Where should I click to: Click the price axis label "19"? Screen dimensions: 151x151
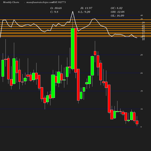click(x=142, y=91)
